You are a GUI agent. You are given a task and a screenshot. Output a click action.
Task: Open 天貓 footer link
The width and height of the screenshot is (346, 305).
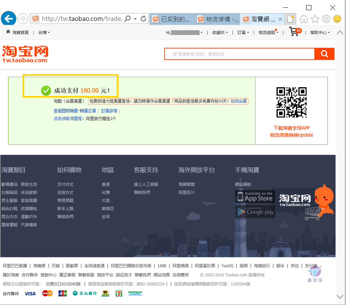click(56, 266)
